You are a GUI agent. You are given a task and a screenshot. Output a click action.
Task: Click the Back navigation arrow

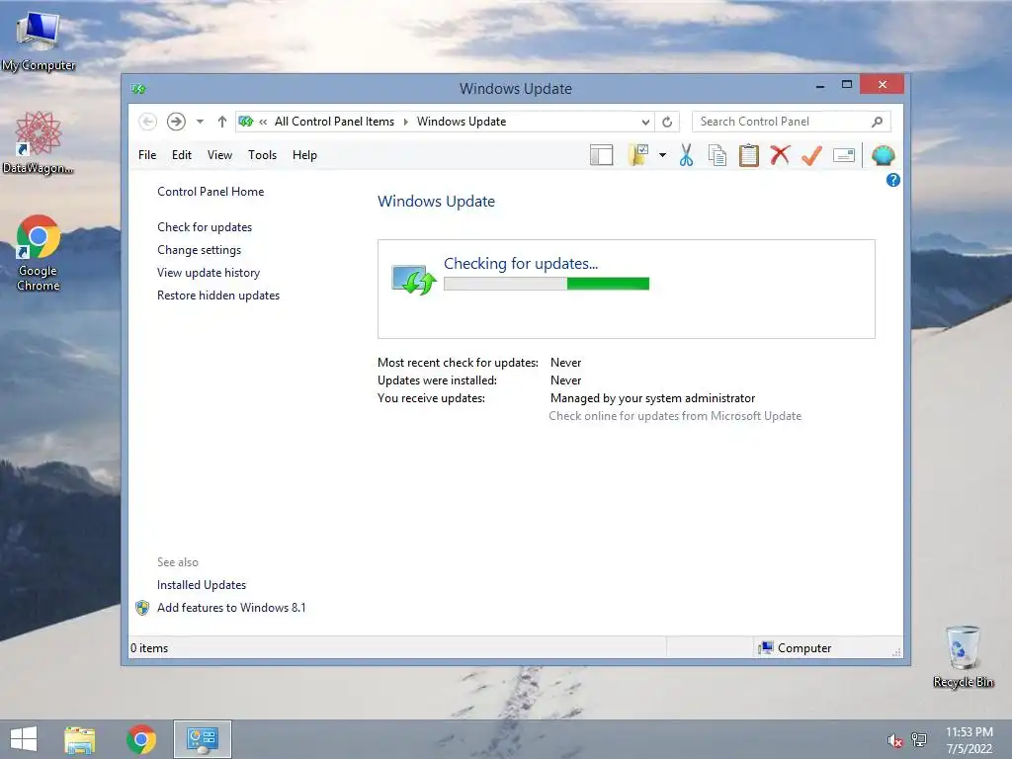pyautogui.click(x=148, y=122)
